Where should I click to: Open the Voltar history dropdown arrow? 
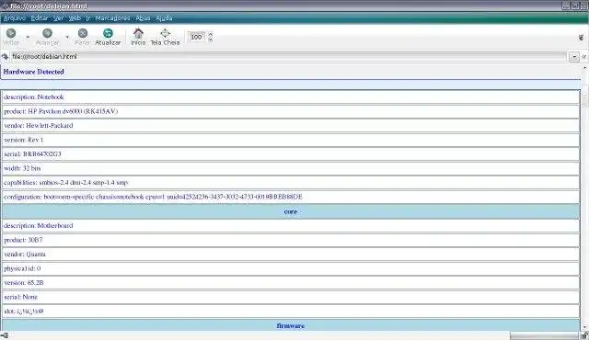click(28, 37)
